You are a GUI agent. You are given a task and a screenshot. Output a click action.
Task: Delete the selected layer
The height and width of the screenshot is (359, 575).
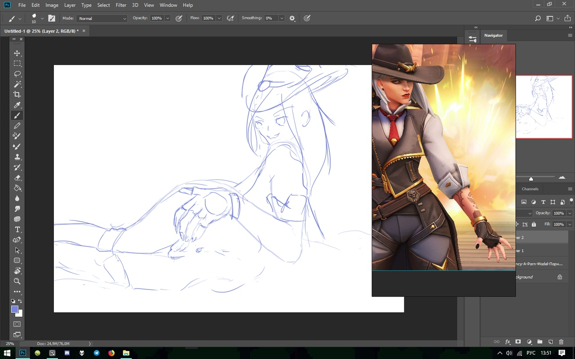coord(561,342)
